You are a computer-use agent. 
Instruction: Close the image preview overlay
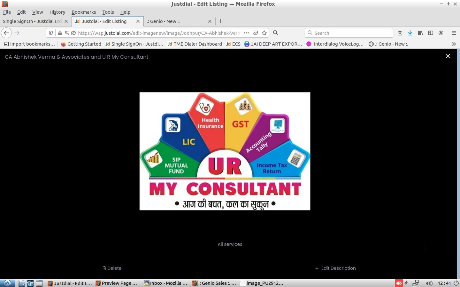[x=448, y=56]
